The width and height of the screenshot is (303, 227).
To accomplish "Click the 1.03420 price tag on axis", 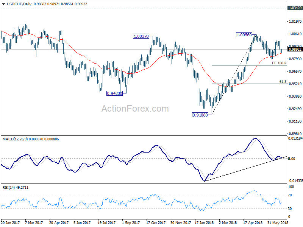I will coord(295,8).
